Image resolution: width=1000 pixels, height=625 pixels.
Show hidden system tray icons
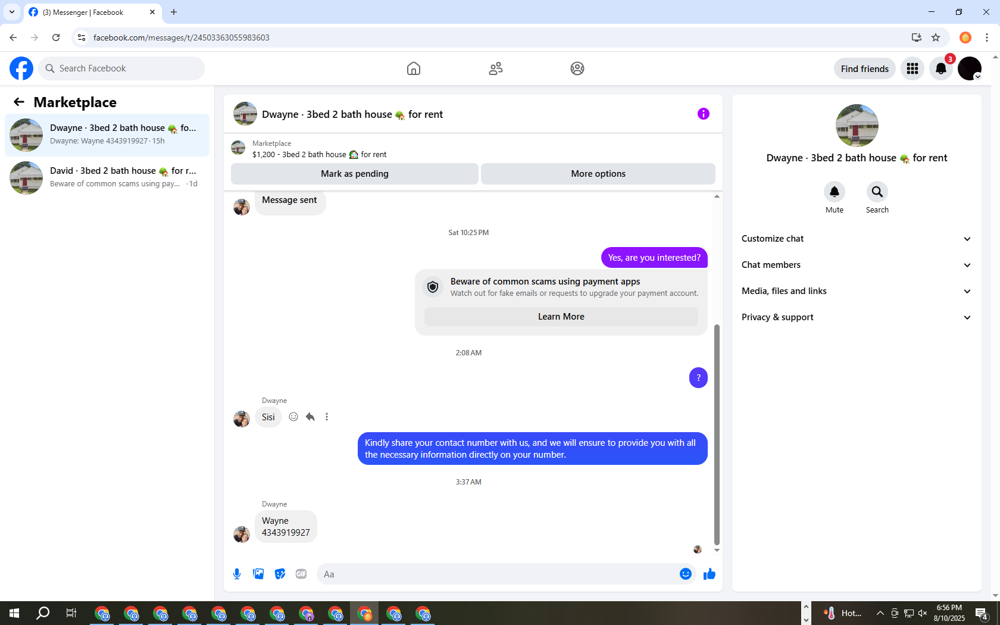pyautogui.click(x=880, y=613)
